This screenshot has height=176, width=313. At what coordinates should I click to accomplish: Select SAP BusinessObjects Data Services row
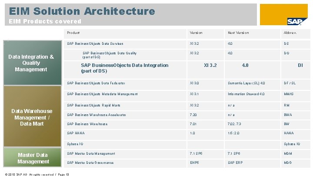95,43
